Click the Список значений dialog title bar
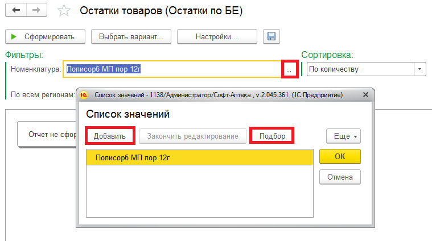The width and height of the screenshot is (432, 241). [x=228, y=94]
